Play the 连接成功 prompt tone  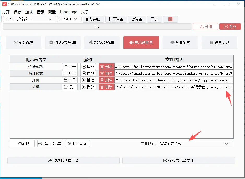[x=88, y=67]
